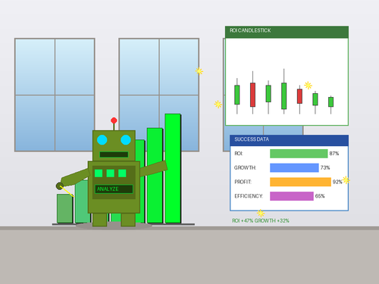The width and height of the screenshot is (379, 284).
Task: Click the "ROI +47% GROWTH +32%" caption
Action: coord(261,220)
